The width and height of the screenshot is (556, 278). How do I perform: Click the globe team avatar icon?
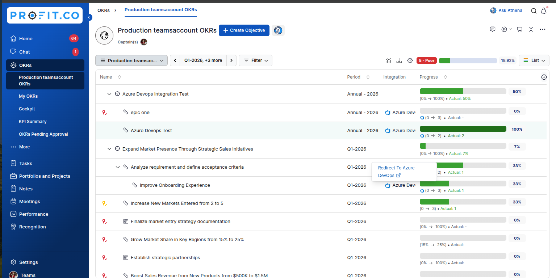tap(104, 35)
